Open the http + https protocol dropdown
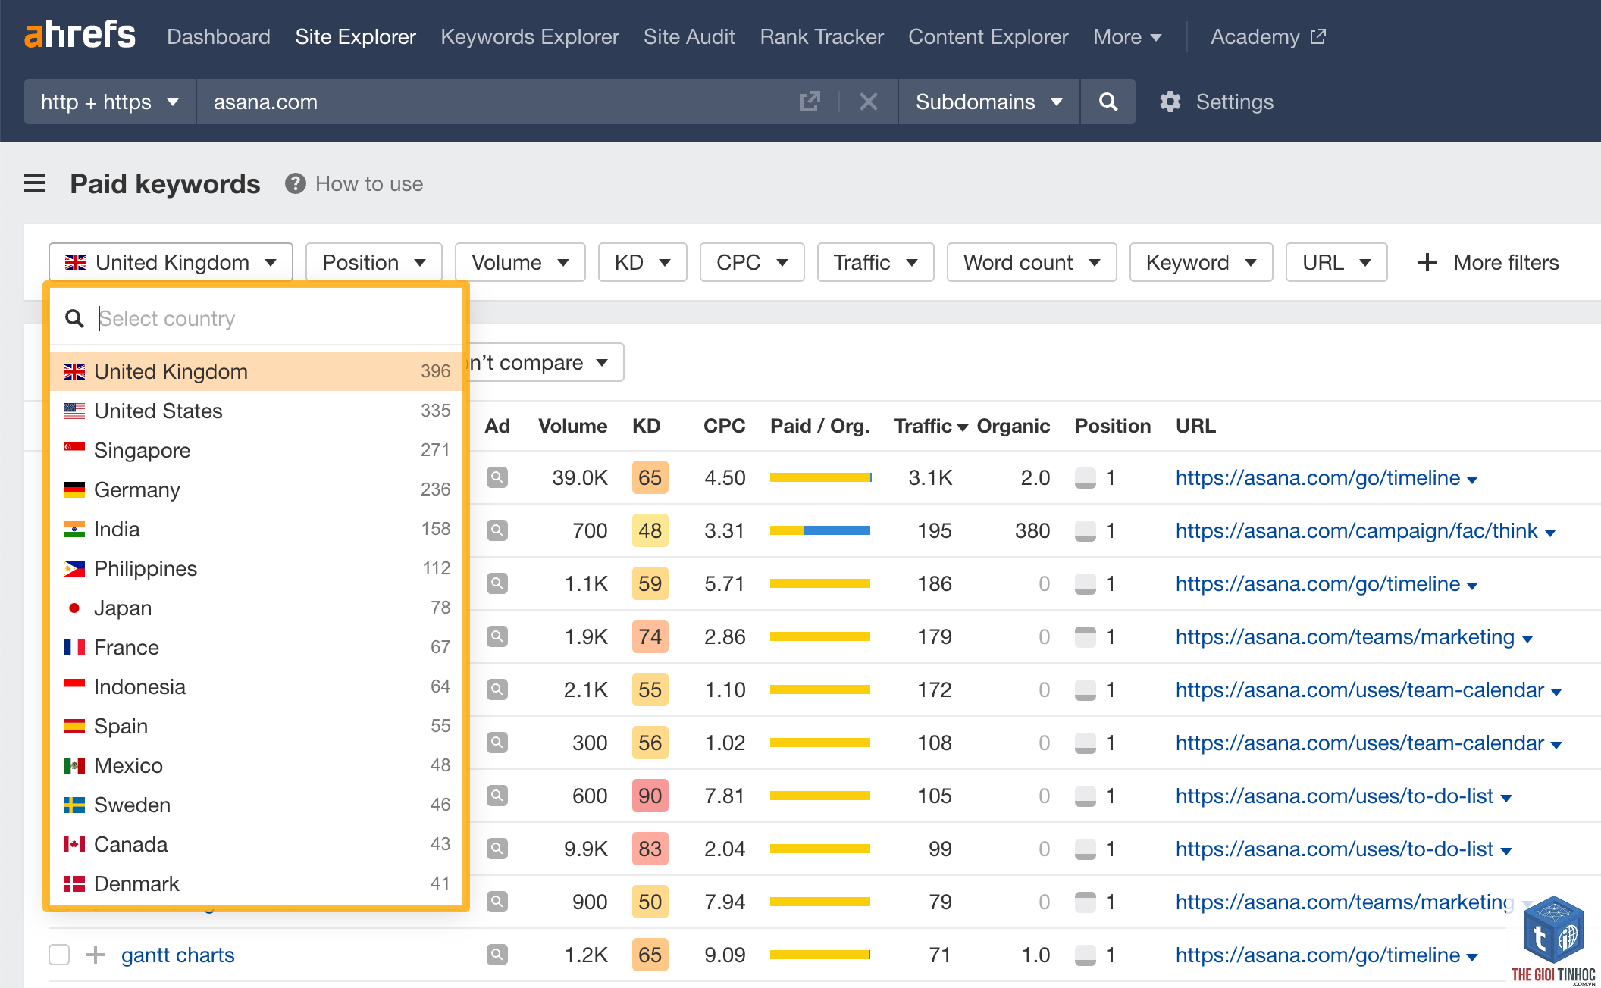Viewport: 1601px width, 988px height. tap(110, 102)
